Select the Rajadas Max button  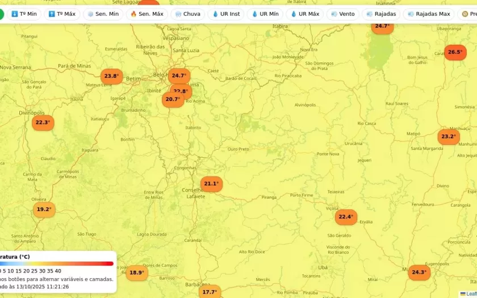tap(429, 14)
